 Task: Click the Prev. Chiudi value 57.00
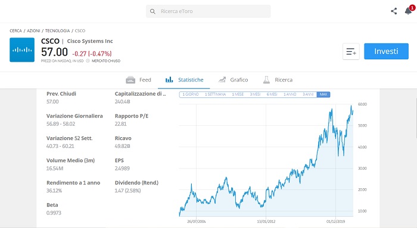pyautogui.click(x=52, y=102)
